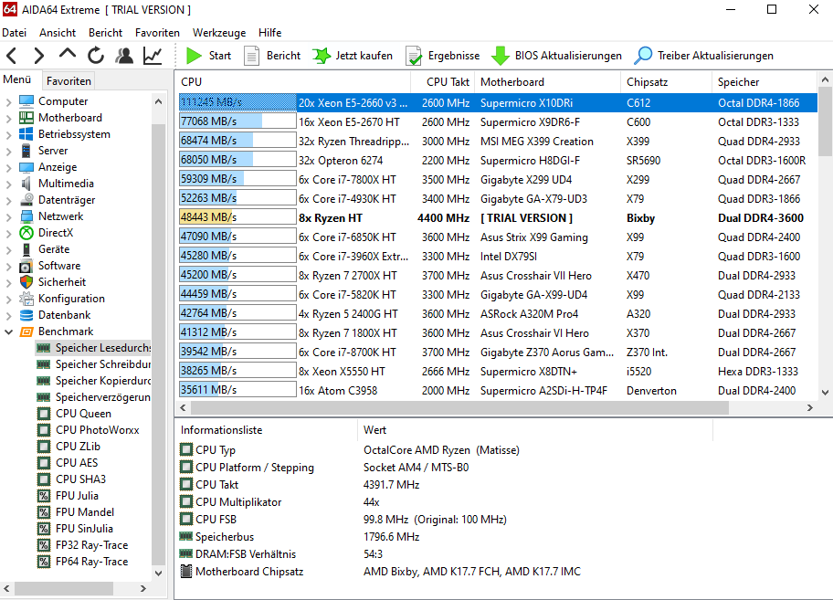Select the Datenbank icon in the tree

pos(26,315)
